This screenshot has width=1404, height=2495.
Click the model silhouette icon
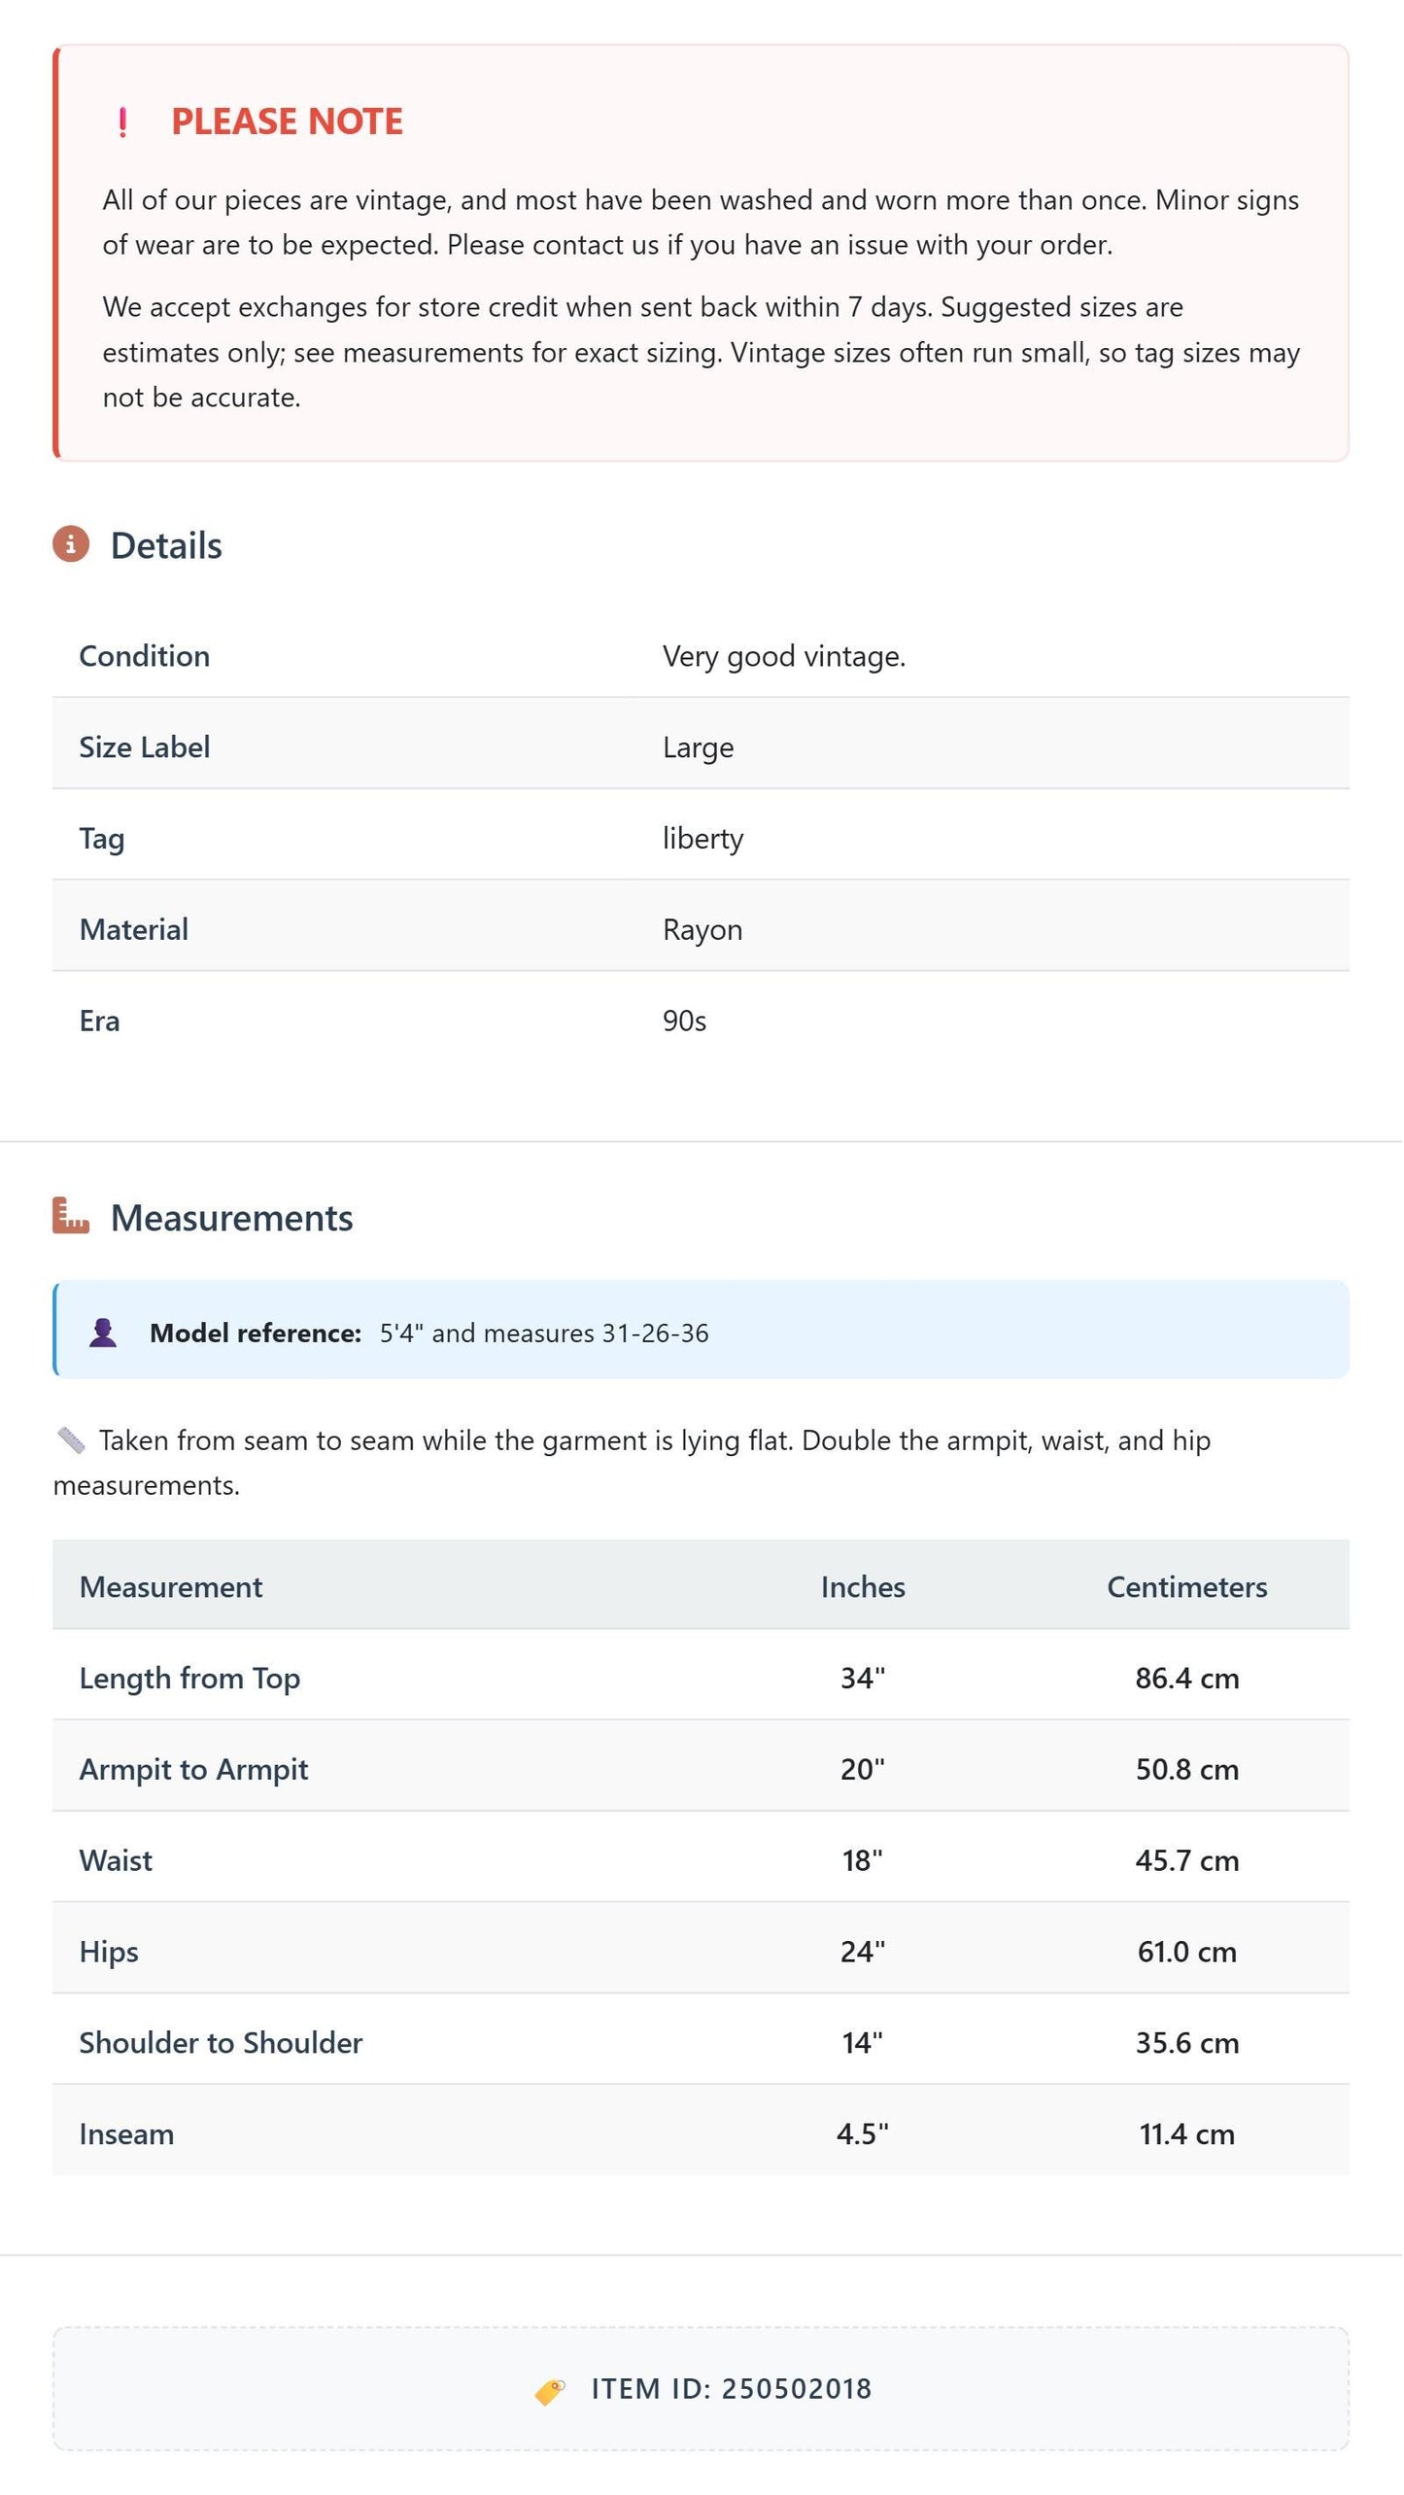[103, 1333]
